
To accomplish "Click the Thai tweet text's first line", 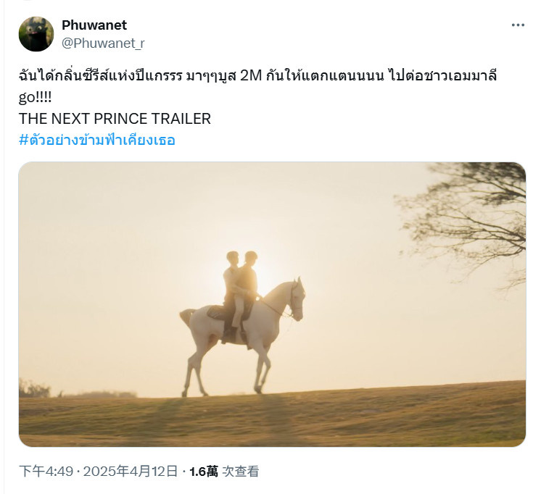I will (x=257, y=75).
